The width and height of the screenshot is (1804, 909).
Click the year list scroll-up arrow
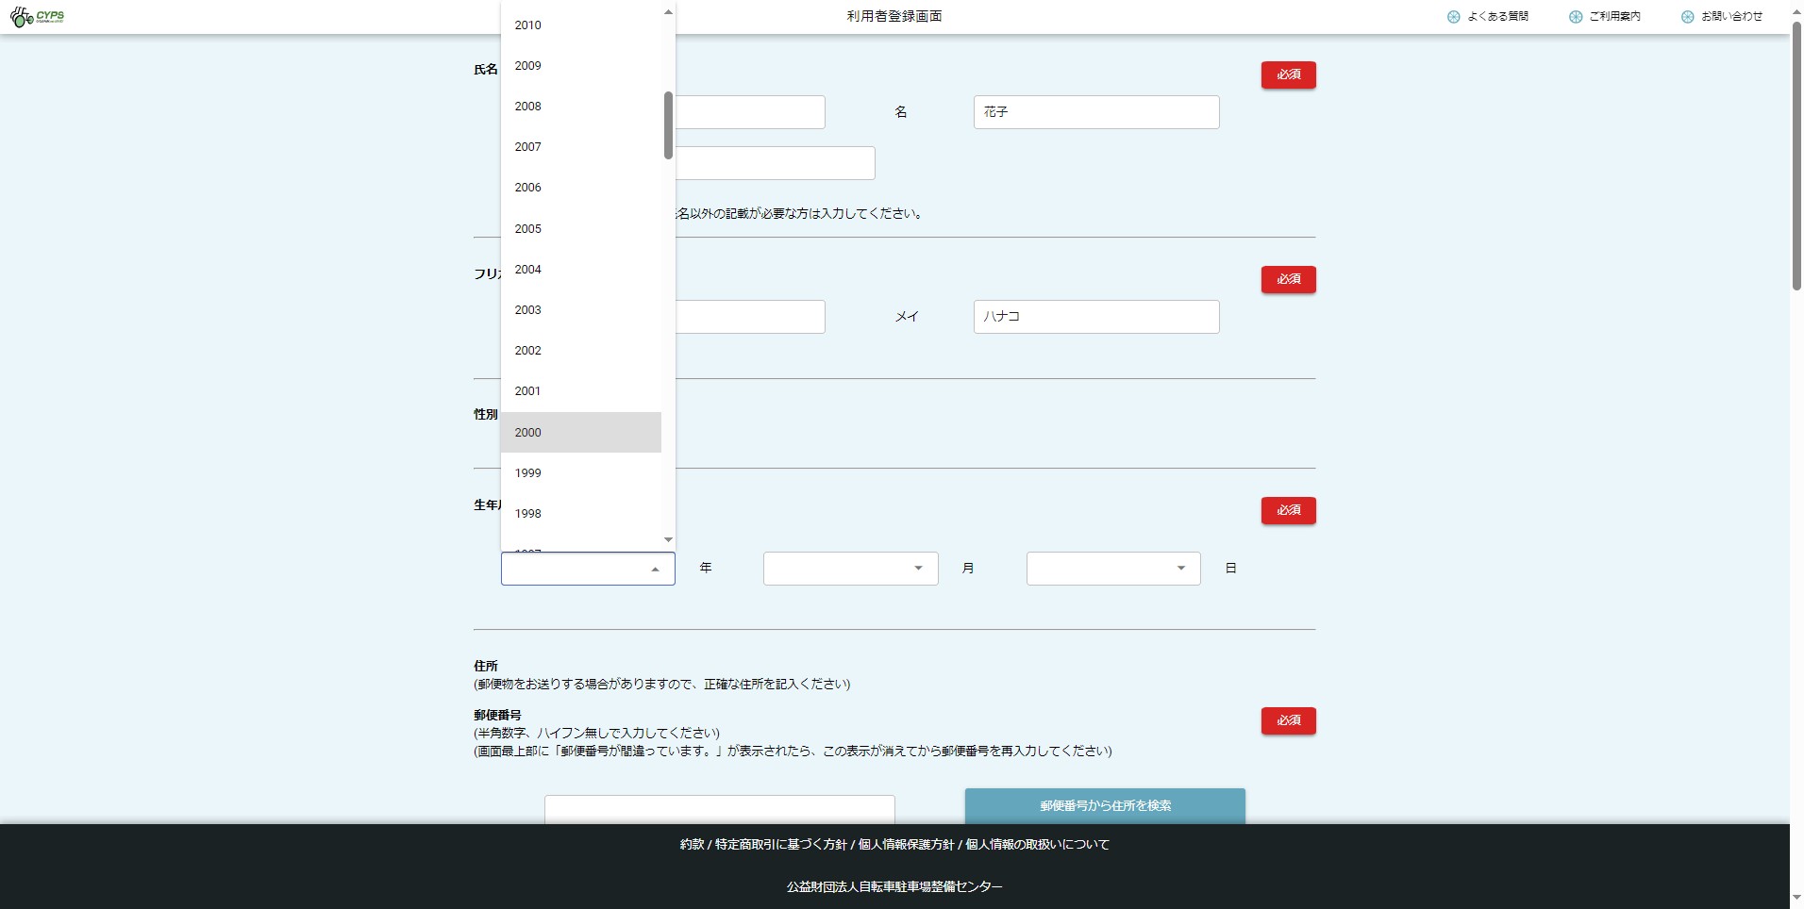[x=668, y=12]
